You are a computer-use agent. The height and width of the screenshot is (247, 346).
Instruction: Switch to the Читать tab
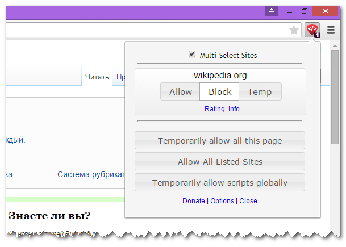(x=97, y=77)
